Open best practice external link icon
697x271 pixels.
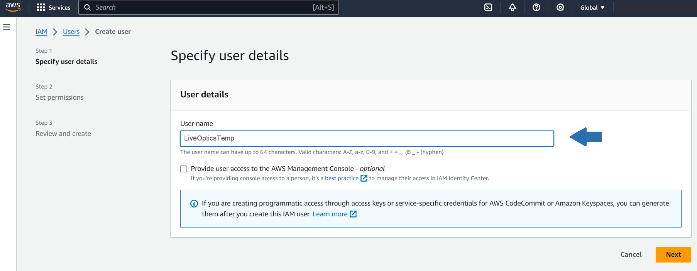(x=364, y=178)
